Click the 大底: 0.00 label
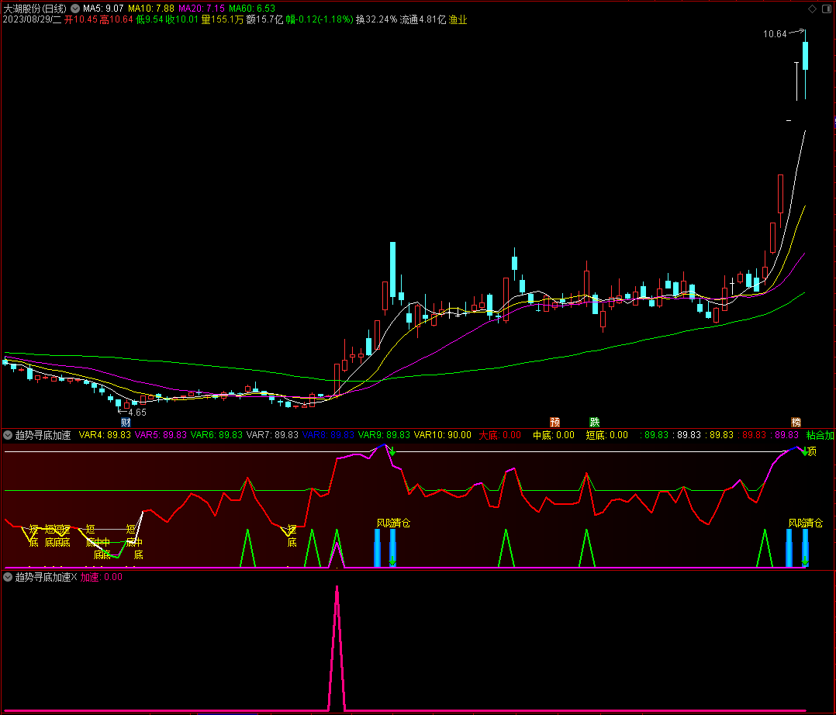Viewport: 836px width, 715px height. pyautogui.click(x=499, y=435)
